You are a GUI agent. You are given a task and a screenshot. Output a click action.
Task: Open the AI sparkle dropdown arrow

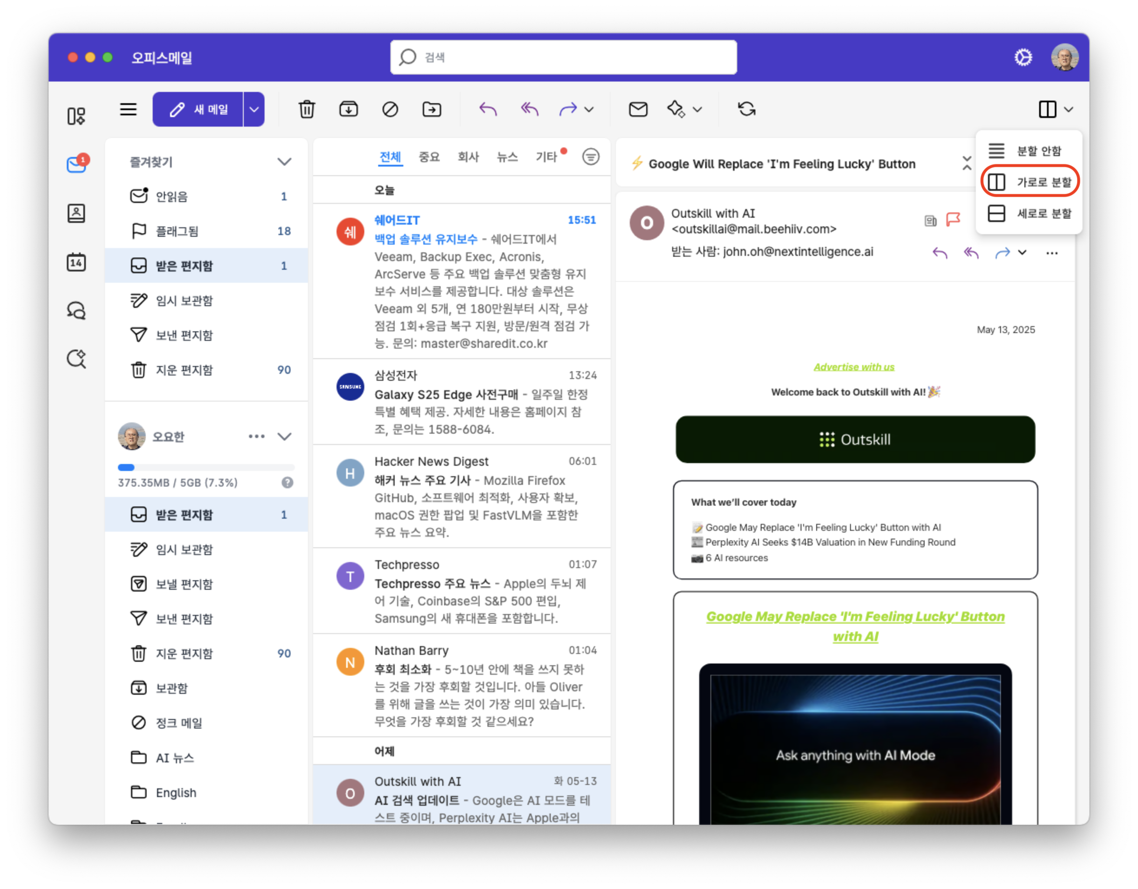(x=697, y=109)
